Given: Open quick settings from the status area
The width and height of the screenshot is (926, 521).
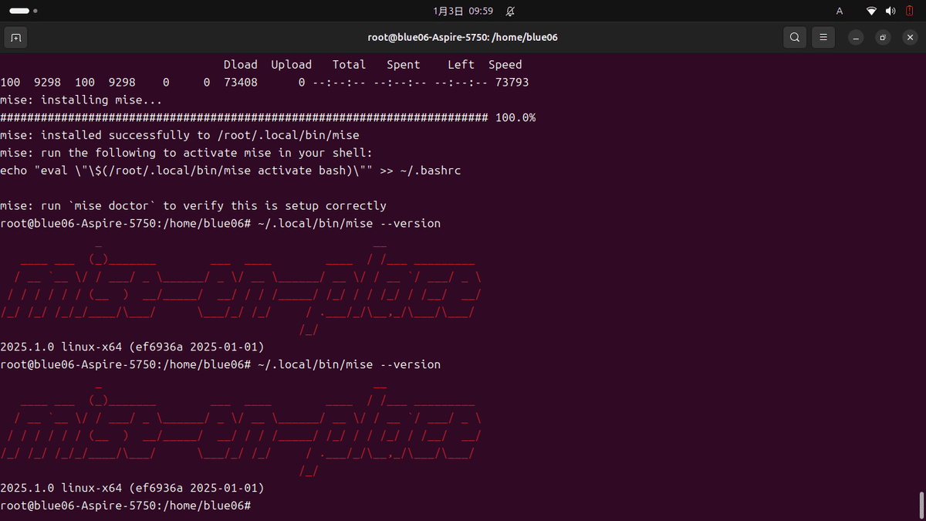Looking at the screenshot, I should tap(889, 11).
